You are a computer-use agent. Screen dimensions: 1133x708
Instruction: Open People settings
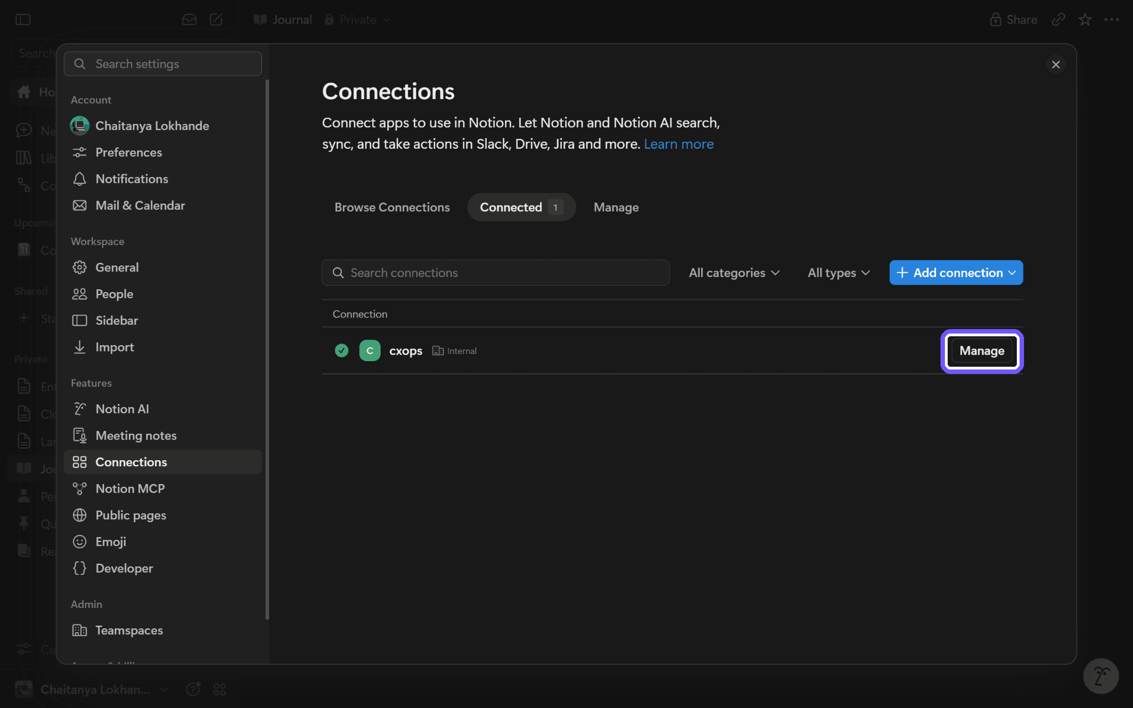click(x=163, y=294)
